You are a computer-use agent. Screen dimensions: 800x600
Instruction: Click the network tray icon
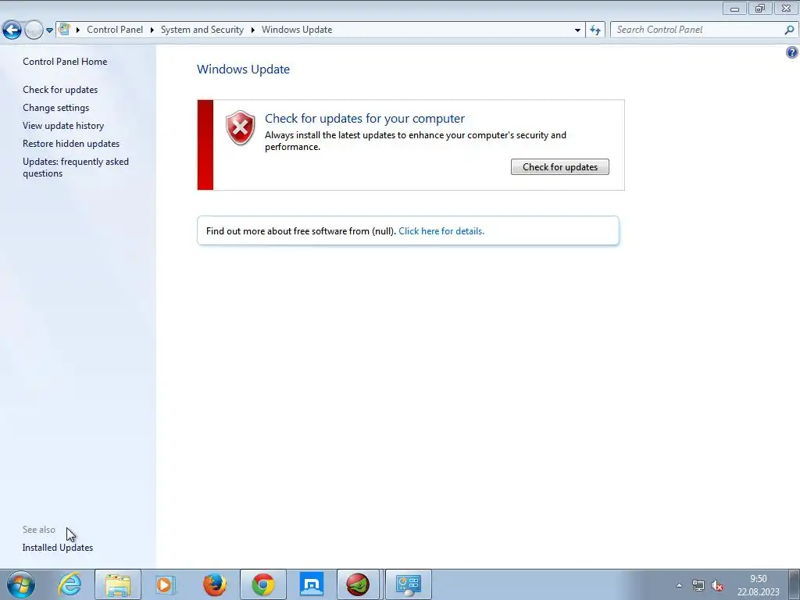click(x=698, y=585)
